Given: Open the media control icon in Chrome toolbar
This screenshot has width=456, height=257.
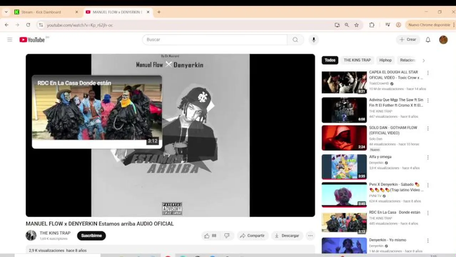Looking at the screenshot, I should [387, 25].
